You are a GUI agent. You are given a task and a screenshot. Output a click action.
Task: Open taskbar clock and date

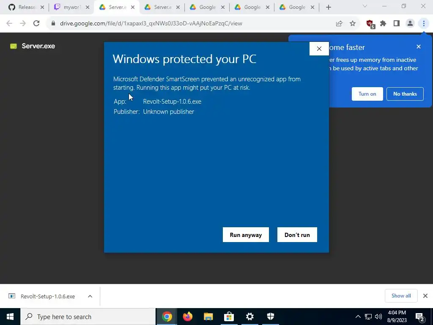[x=397, y=317]
